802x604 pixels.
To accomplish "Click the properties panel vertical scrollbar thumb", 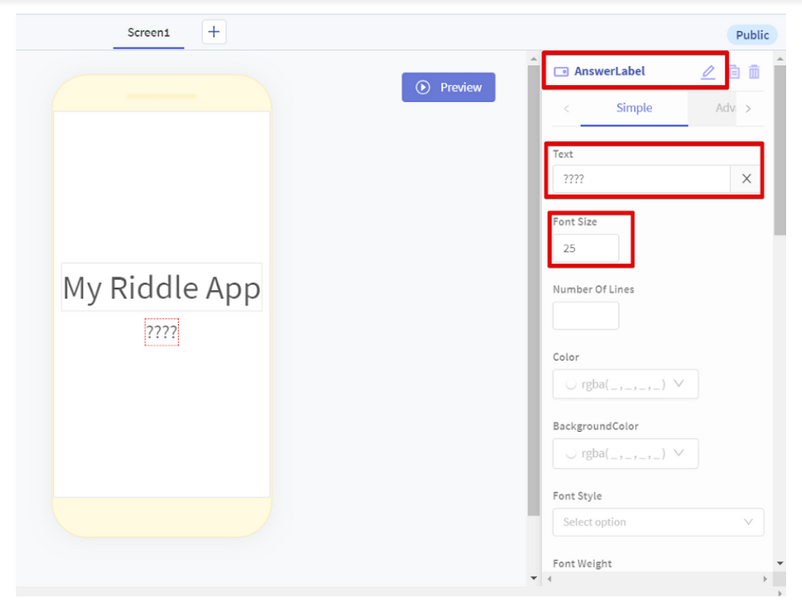I will pyautogui.click(x=779, y=150).
